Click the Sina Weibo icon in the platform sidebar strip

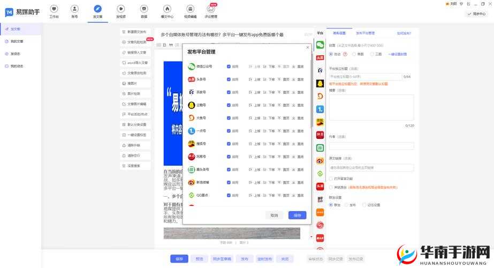click(320, 161)
